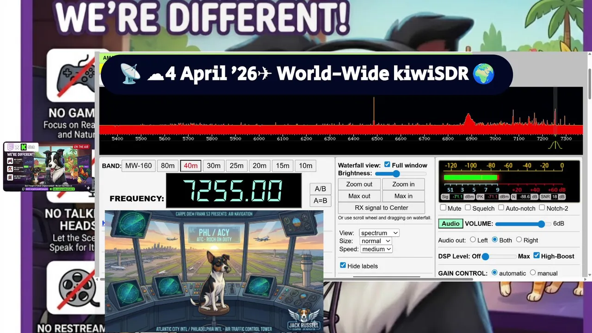This screenshot has height=333, width=592.
Task: Click the air navigation dog image
Action: 214,271
